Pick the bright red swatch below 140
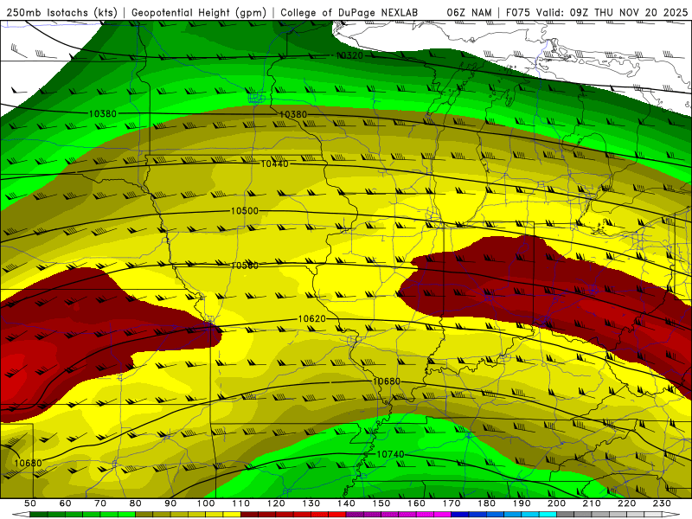Screen dimensions: 692x519 coord(337,515)
